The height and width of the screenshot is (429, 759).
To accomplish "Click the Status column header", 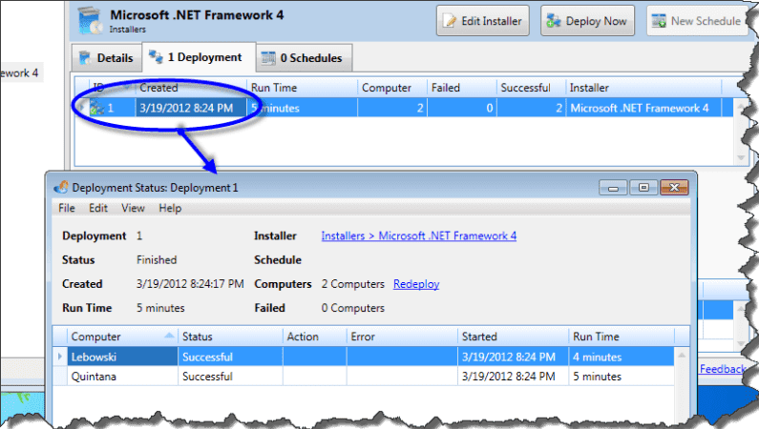I will 230,337.
